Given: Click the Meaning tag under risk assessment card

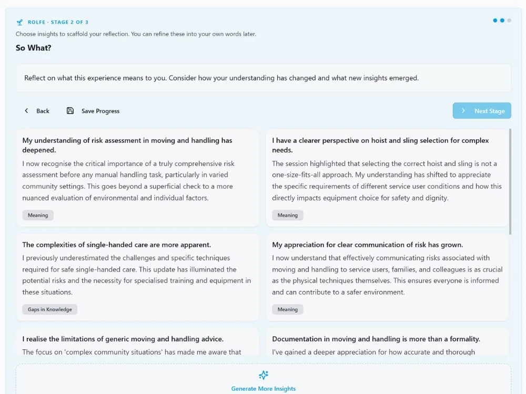Looking at the screenshot, I should 38,215.
